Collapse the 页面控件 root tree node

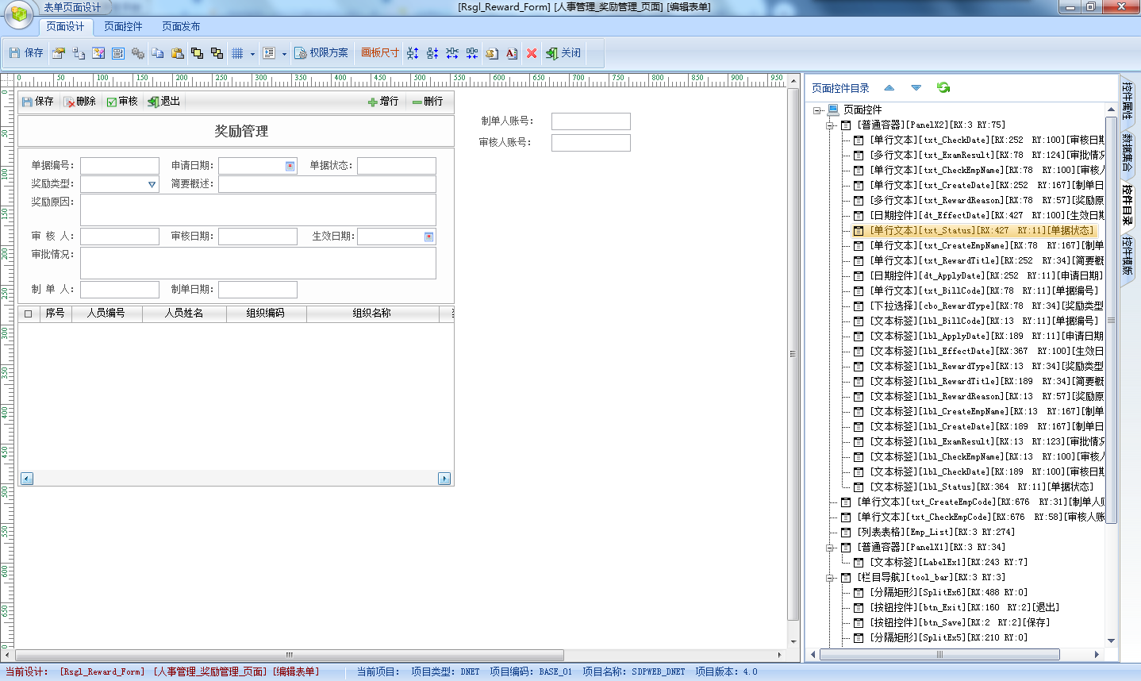817,110
